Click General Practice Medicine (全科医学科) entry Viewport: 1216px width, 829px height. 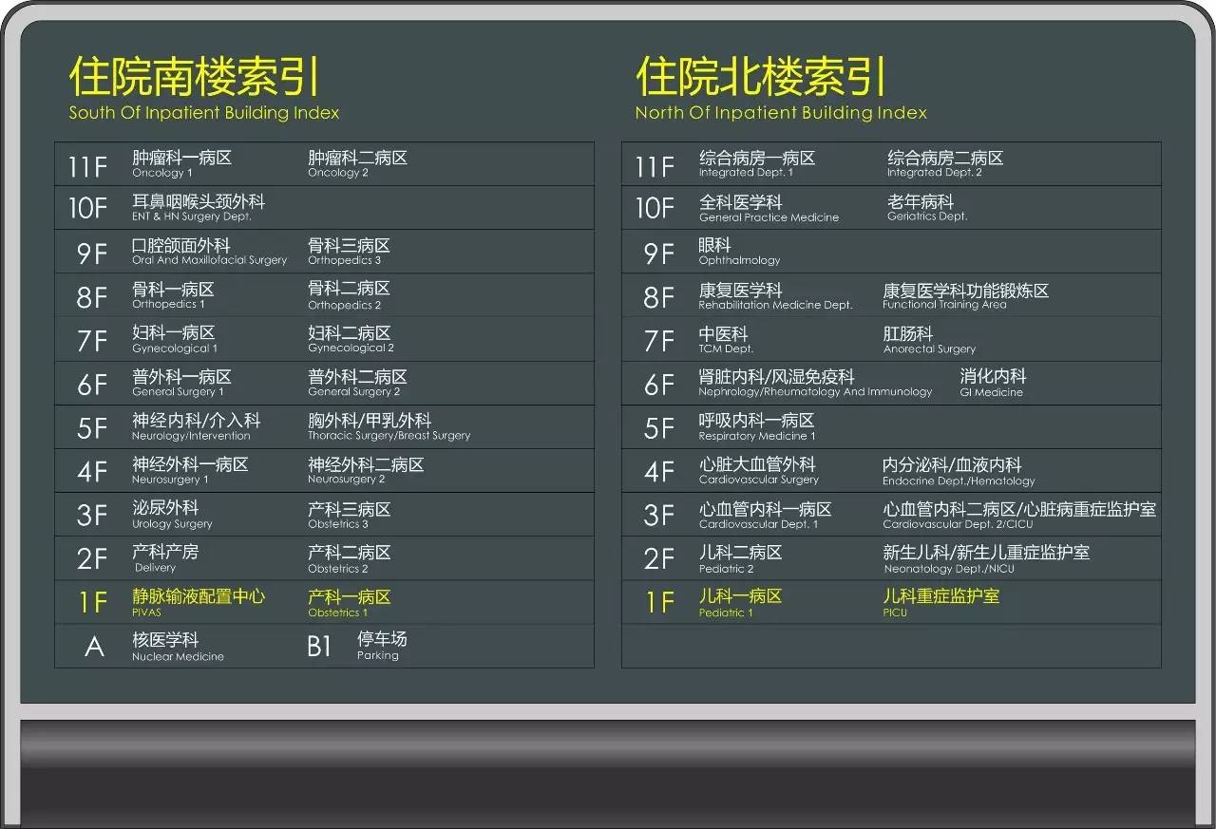tap(769, 207)
